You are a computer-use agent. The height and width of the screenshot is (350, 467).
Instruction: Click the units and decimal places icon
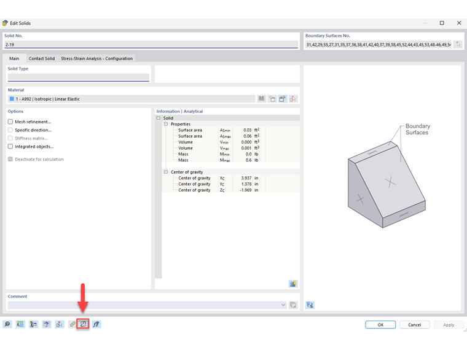coord(20,324)
